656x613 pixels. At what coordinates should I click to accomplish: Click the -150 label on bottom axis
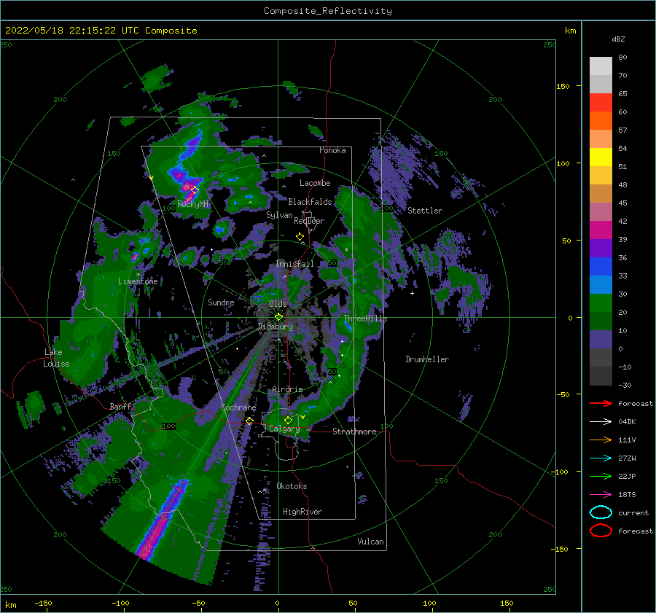point(43,603)
